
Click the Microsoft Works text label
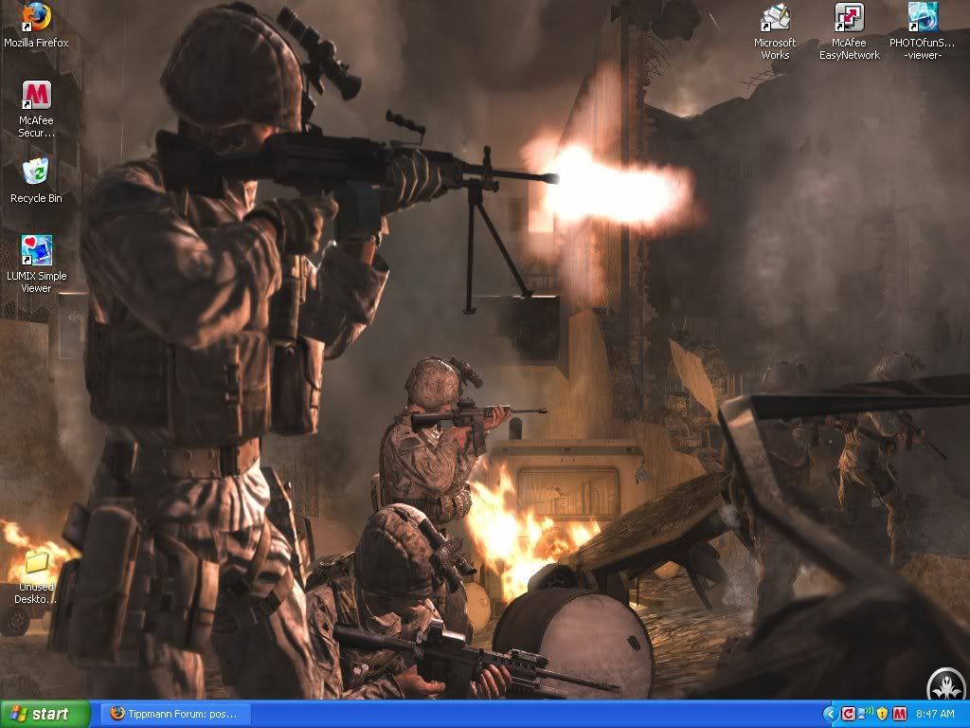point(776,49)
